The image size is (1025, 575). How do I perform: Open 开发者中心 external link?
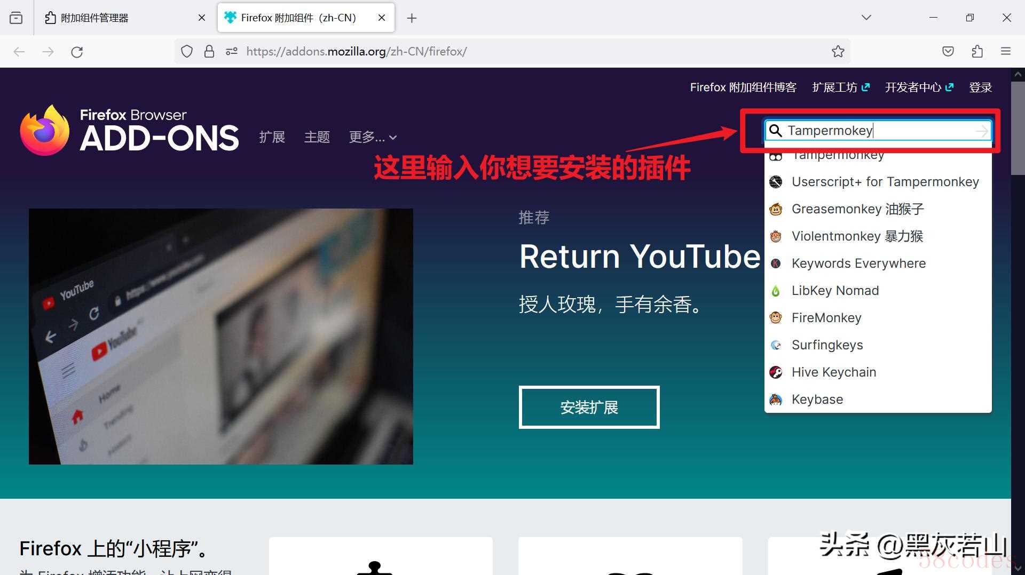[x=919, y=87]
